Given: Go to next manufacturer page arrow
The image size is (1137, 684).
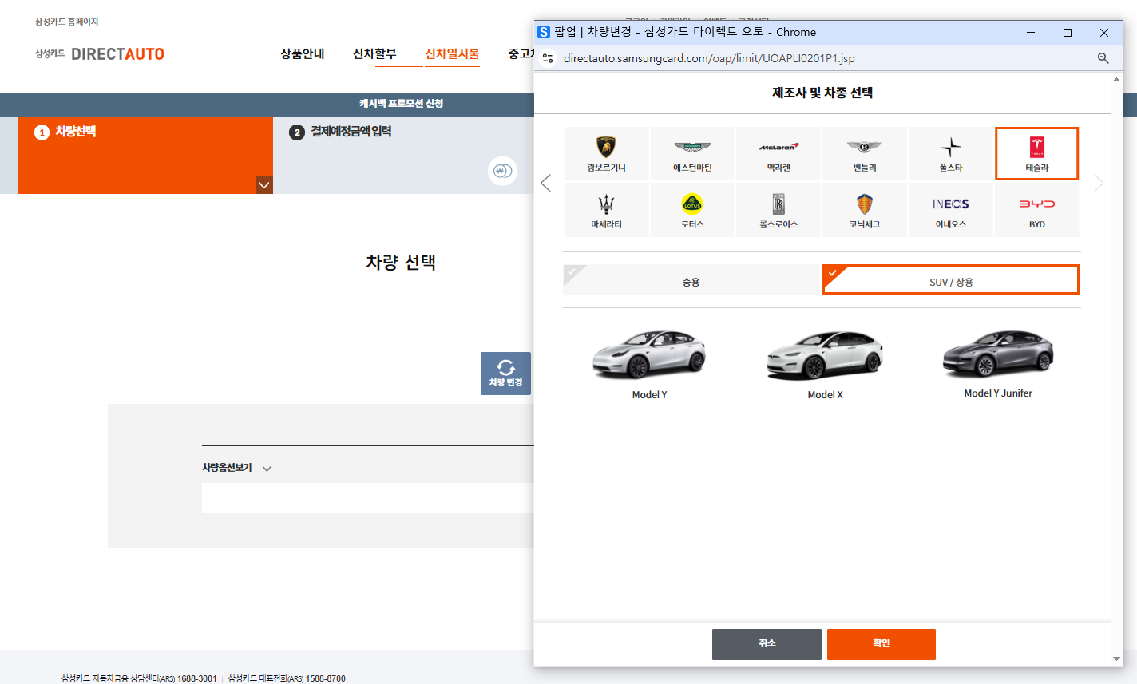Looking at the screenshot, I should (x=1099, y=183).
